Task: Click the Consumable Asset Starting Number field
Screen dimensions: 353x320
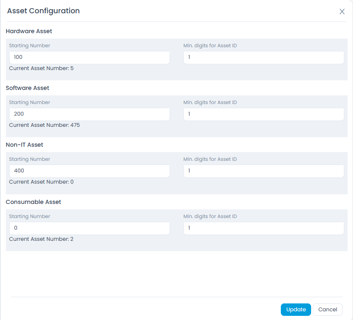Action: (89, 228)
